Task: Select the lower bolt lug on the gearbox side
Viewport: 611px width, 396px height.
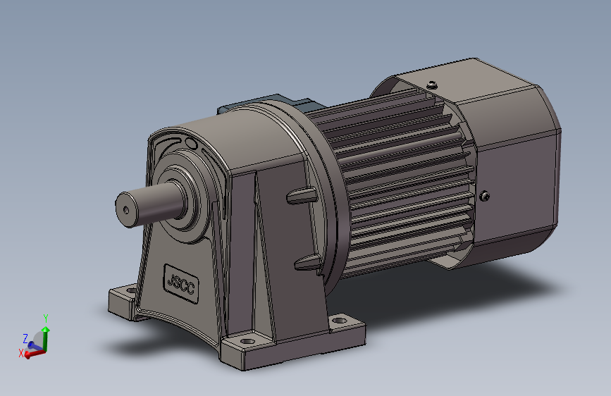Action: click(x=308, y=262)
